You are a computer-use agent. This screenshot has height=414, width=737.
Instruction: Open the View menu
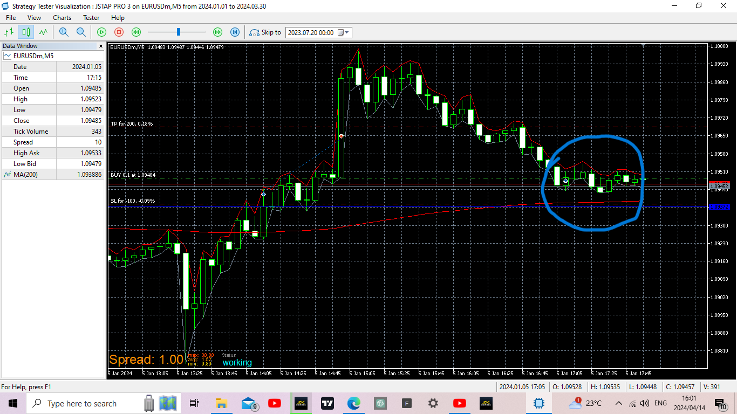[34, 18]
